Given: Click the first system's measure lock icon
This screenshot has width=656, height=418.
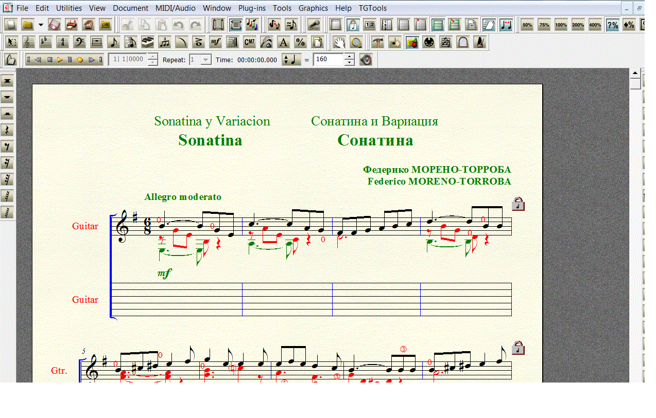Looking at the screenshot, I should coord(518,204).
